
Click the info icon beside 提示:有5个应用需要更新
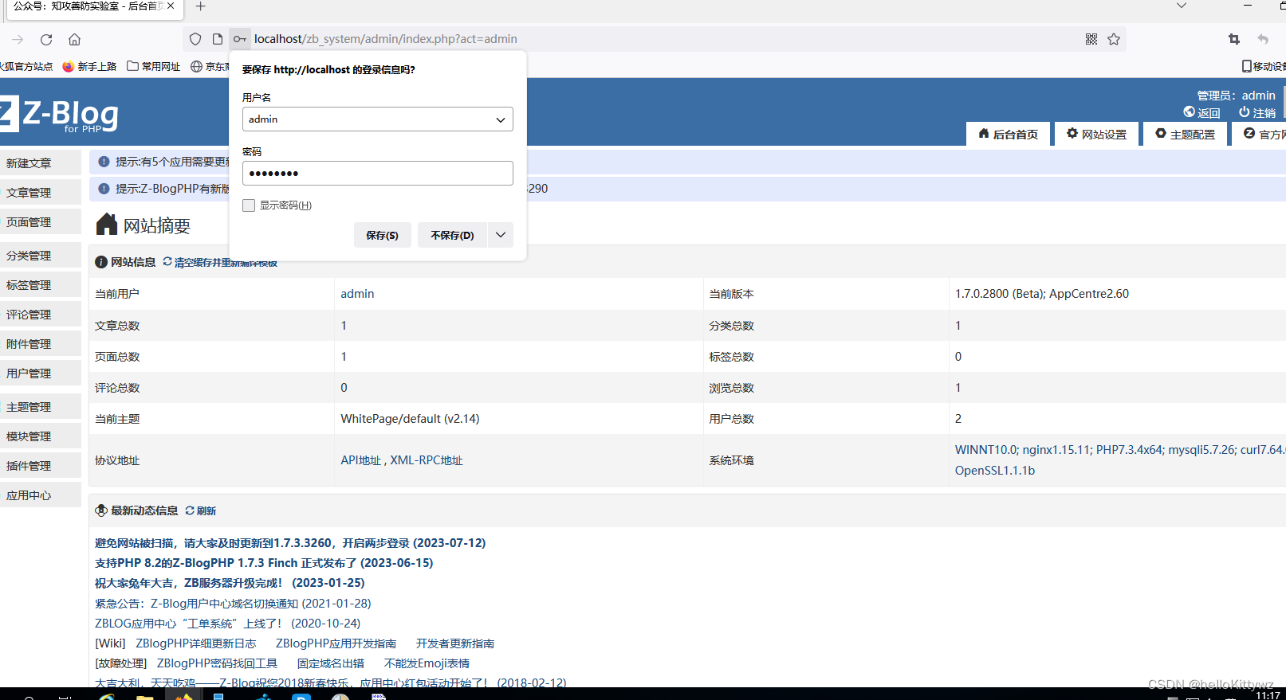click(104, 162)
